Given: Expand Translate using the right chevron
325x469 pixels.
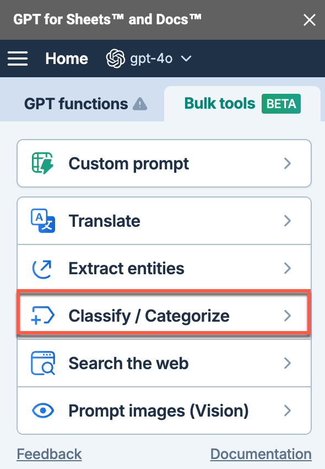Looking at the screenshot, I should (x=288, y=221).
